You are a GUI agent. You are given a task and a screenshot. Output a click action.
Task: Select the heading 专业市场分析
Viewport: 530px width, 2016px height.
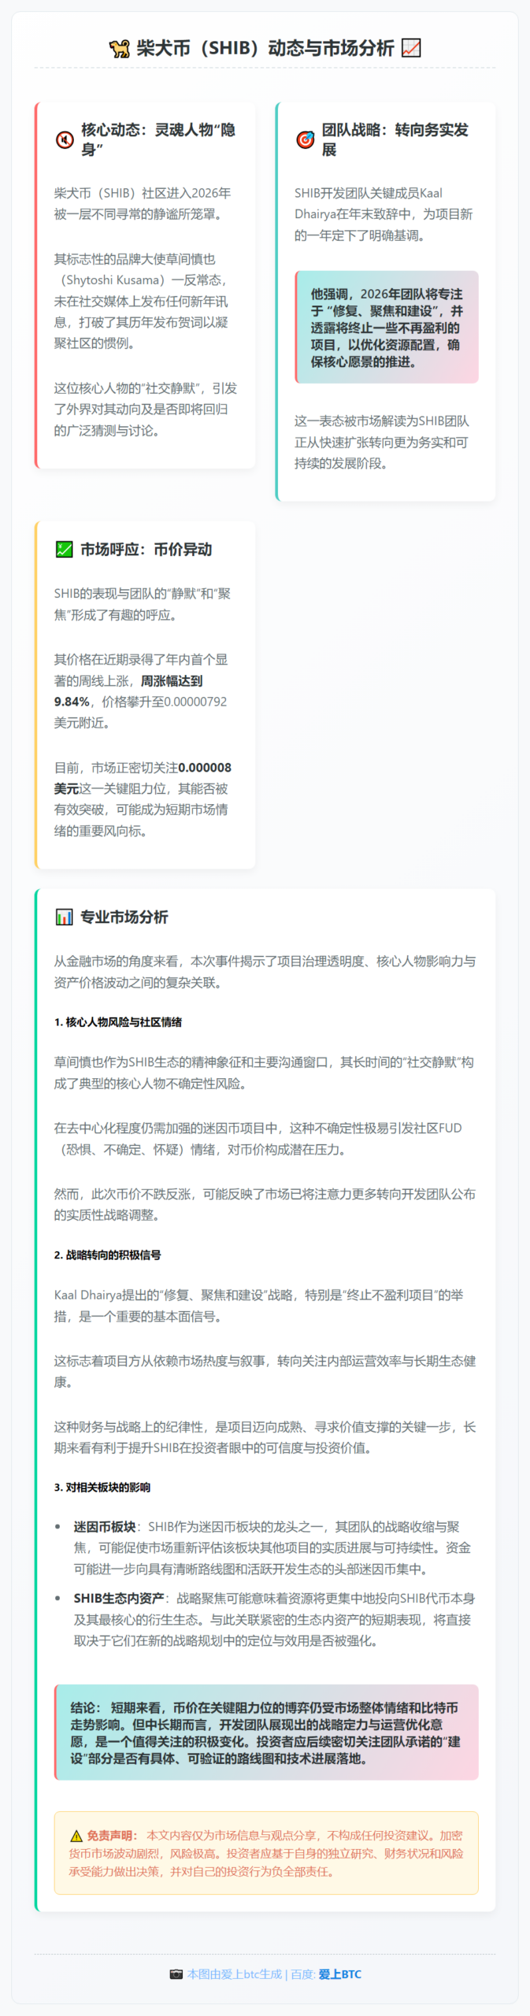[x=124, y=917]
